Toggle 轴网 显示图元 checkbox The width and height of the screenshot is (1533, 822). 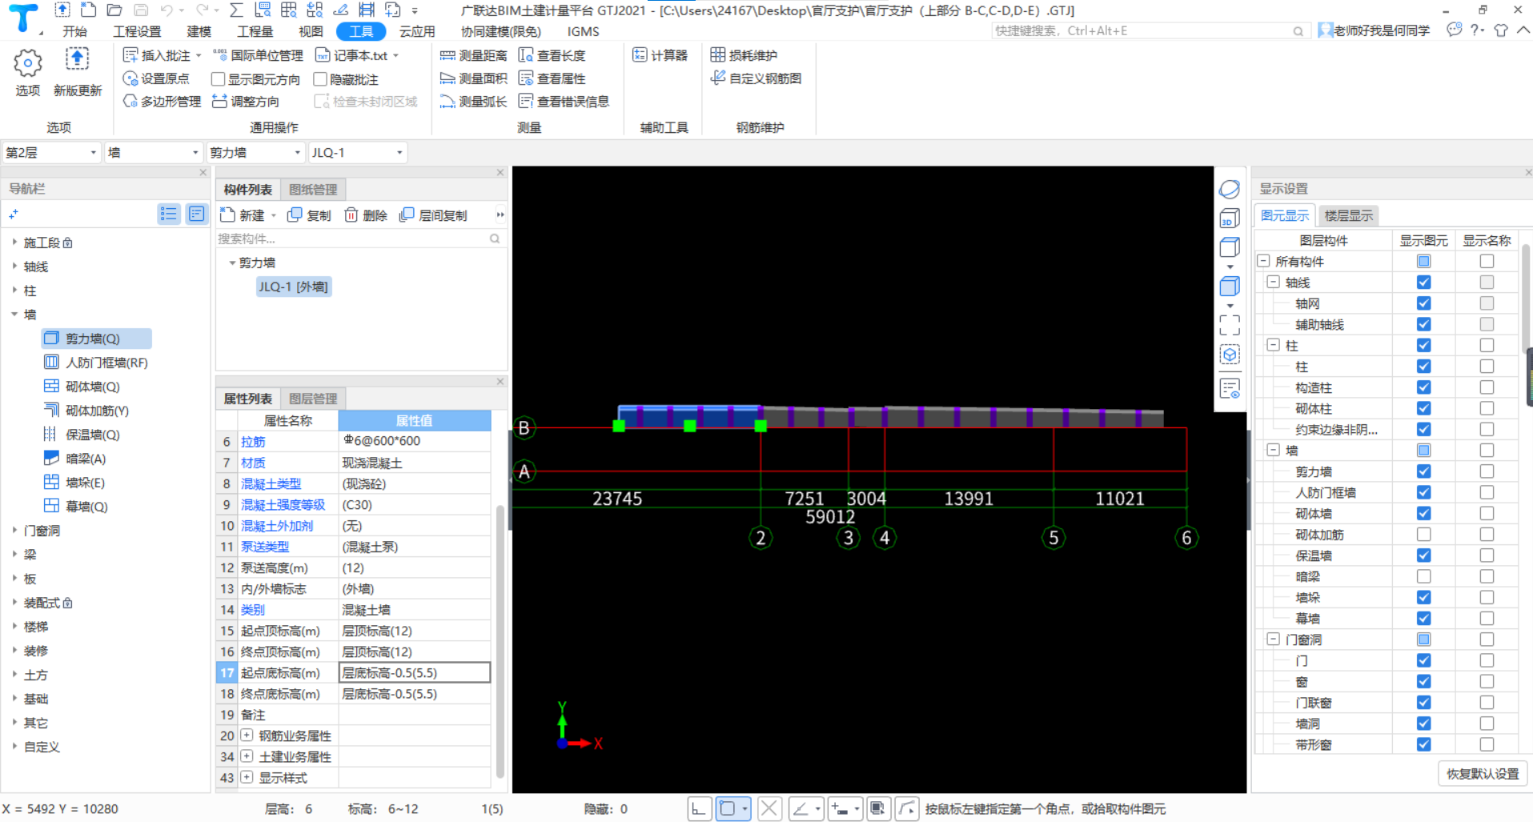click(1423, 303)
